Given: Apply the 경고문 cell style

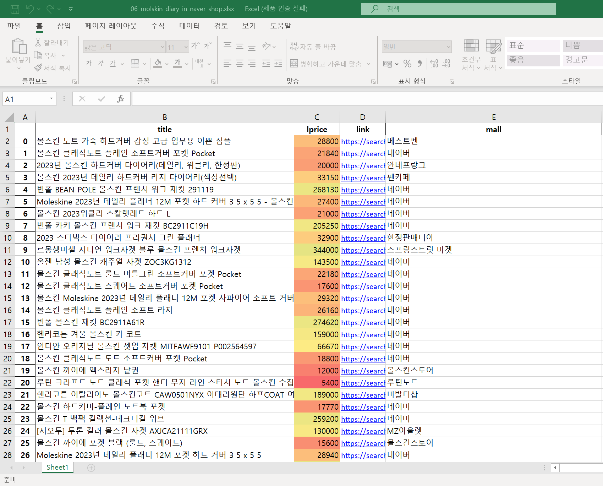Looking at the screenshot, I should (x=582, y=60).
